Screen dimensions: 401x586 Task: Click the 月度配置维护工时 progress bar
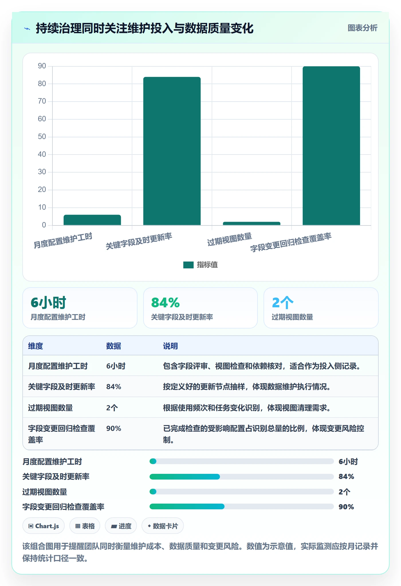(x=241, y=461)
